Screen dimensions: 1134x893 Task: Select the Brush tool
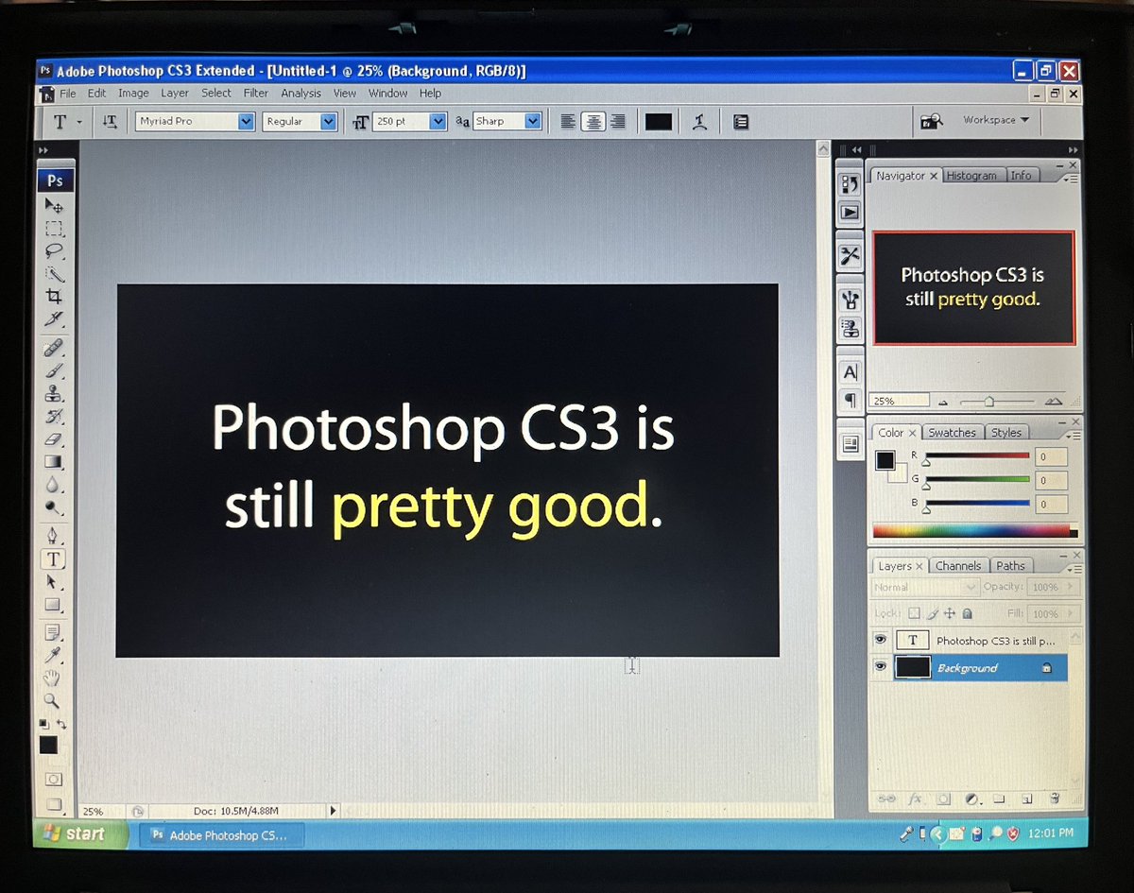[x=54, y=370]
